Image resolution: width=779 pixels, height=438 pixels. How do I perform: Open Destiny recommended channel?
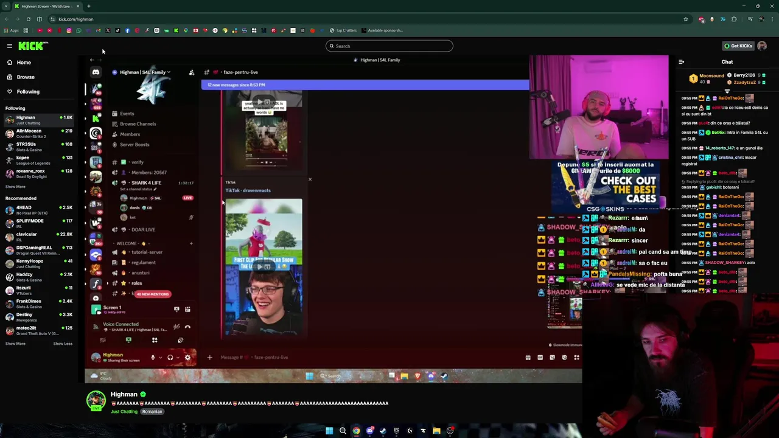[x=39, y=317]
